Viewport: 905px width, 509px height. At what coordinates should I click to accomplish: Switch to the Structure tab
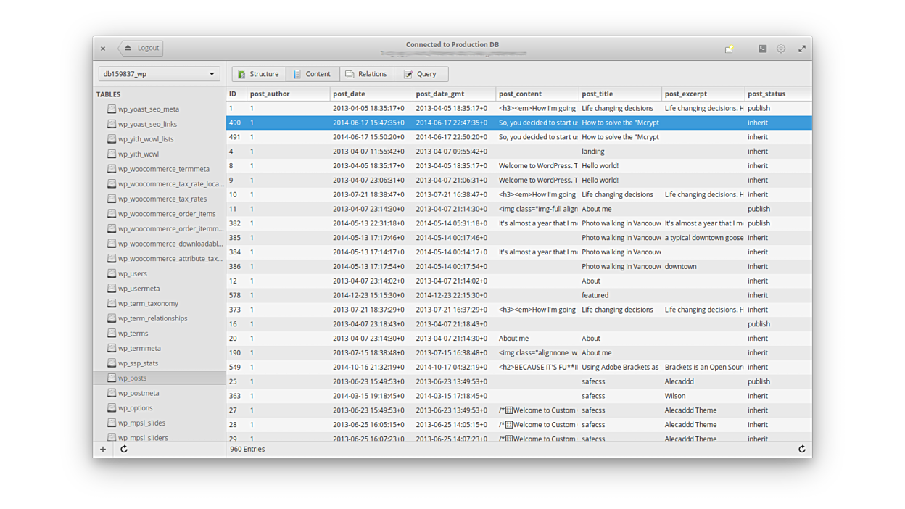coord(259,74)
